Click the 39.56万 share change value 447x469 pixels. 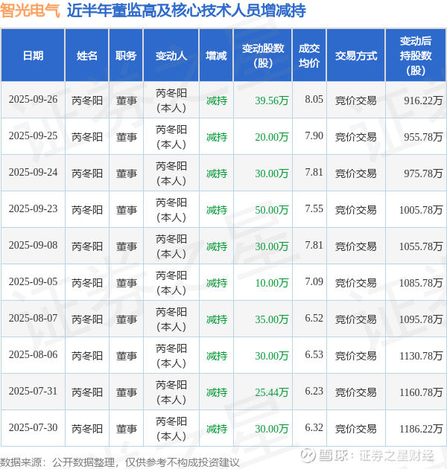[x=272, y=100]
